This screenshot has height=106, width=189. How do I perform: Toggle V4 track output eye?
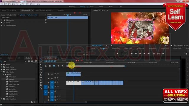(58, 74)
